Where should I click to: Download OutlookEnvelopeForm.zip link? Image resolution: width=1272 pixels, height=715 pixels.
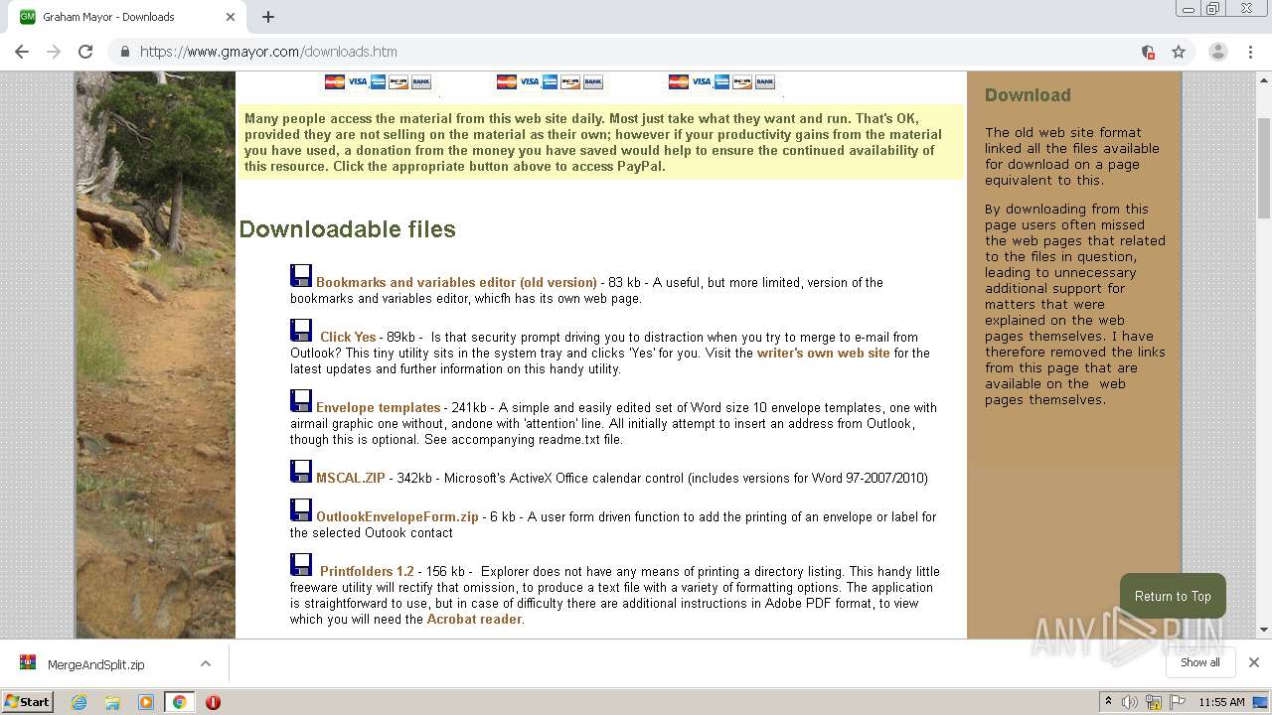pos(397,516)
